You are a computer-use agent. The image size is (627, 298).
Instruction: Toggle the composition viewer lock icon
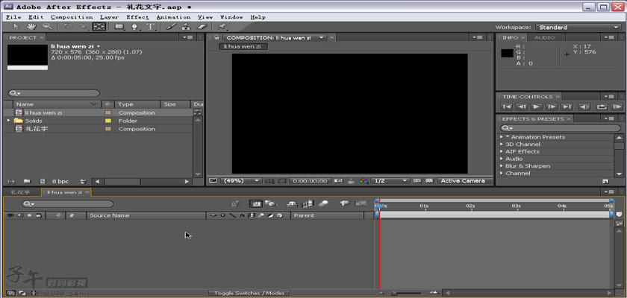pos(216,37)
